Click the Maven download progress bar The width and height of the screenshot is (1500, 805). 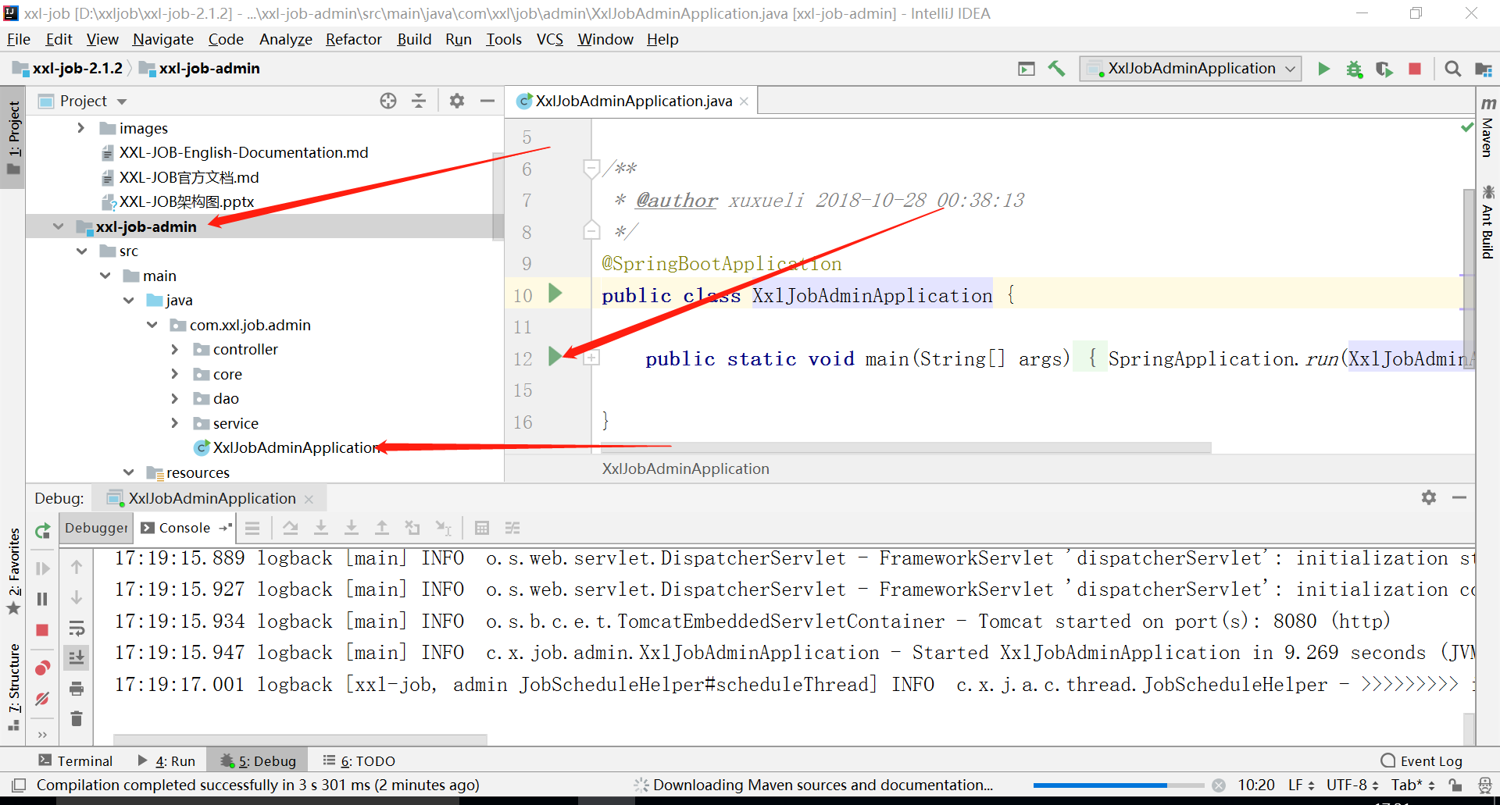(x=1118, y=785)
